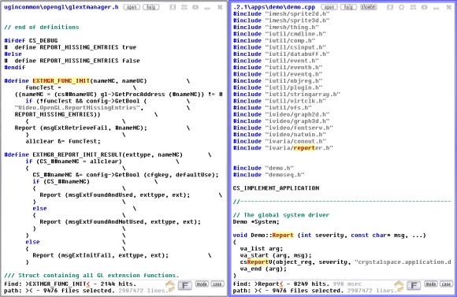457x297 pixels.
Task: Click 'Report (msgExtFoundAndUsed' line
Action: click(x=114, y=195)
